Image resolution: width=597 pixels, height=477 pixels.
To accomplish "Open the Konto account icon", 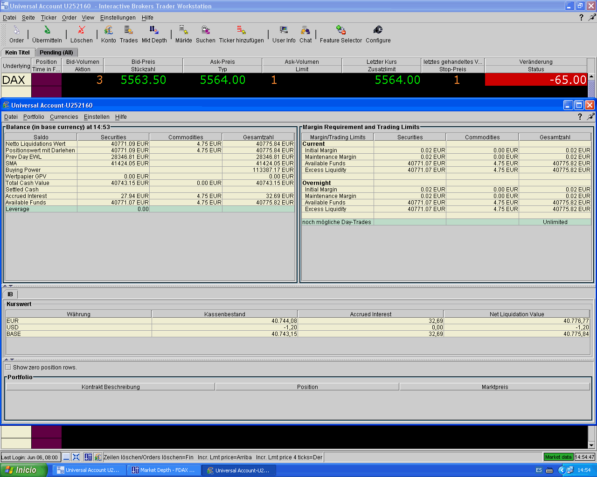I will point(109,30).
